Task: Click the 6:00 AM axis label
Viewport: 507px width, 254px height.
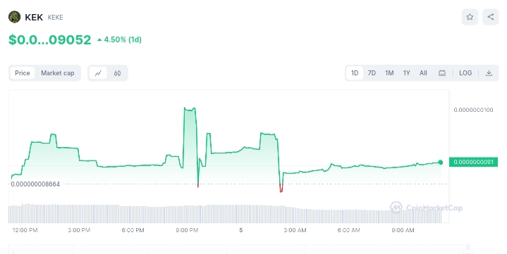Action: point(348,231)
